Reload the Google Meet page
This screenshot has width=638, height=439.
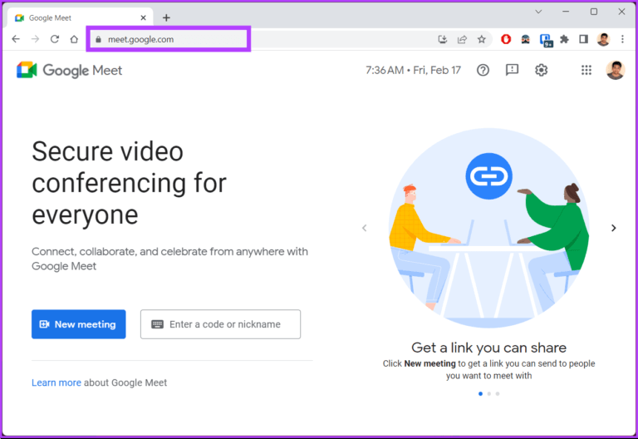click(x=55, y=39)
